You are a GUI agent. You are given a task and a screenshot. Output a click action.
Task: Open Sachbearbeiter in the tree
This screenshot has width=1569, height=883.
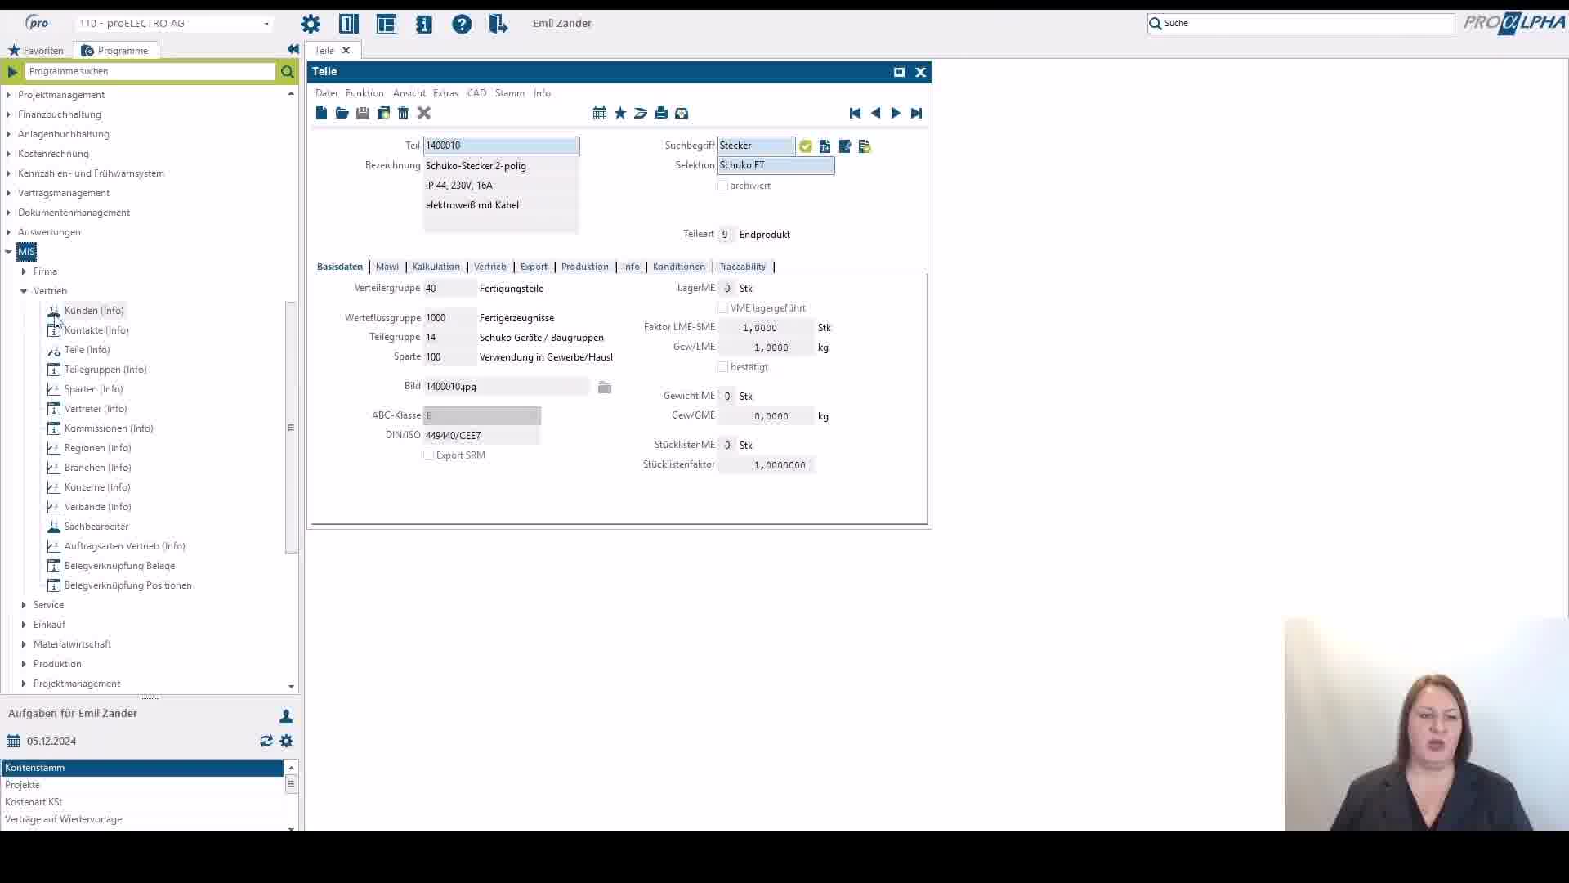96,527
